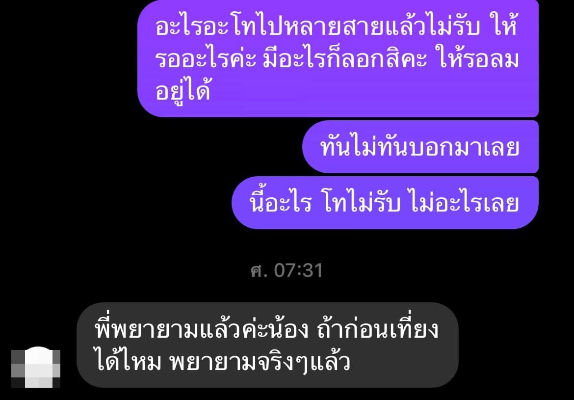This screenshot has height=400, width=574.
Task: Click the day abbreviation ศ. before time
Action: (260, 271)
